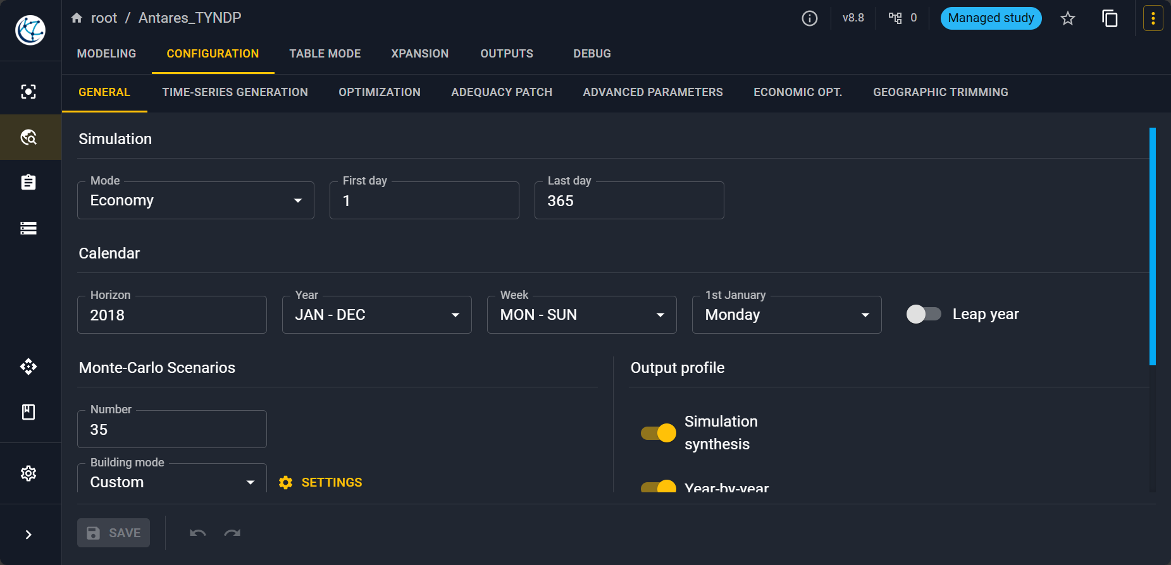Click the Antares_TYNDP breadcrumb name
The height and width of the screenshot is (565, 1171).
tap(190, 18)
